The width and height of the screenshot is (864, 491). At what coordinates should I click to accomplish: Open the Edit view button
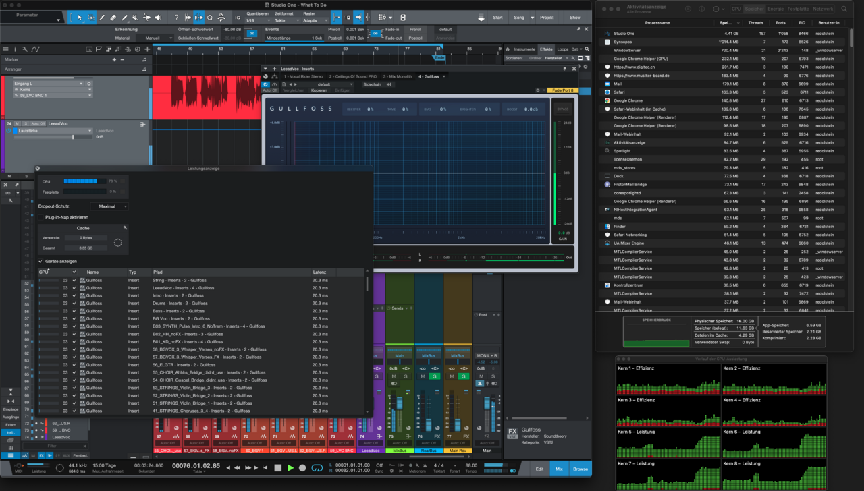tap(539, 469)
